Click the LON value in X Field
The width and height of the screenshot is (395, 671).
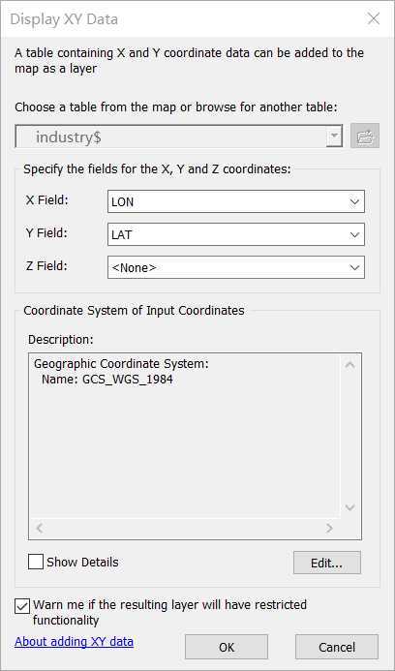122,202
